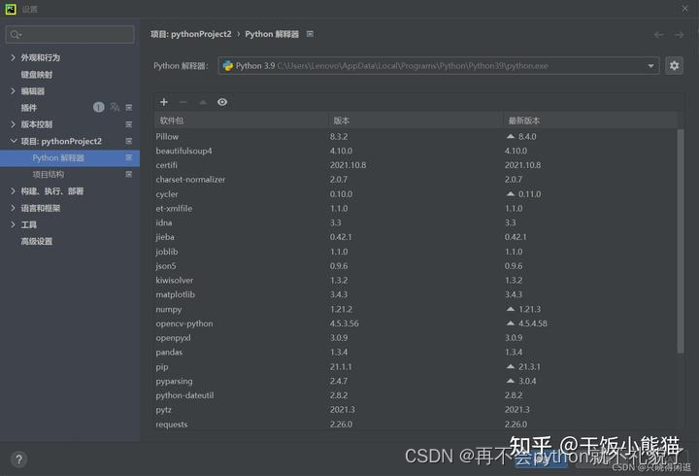Viewport: 699px width, 476px height.
Task: Select the python-dateutil package row
Action: (x=416, y=395)
